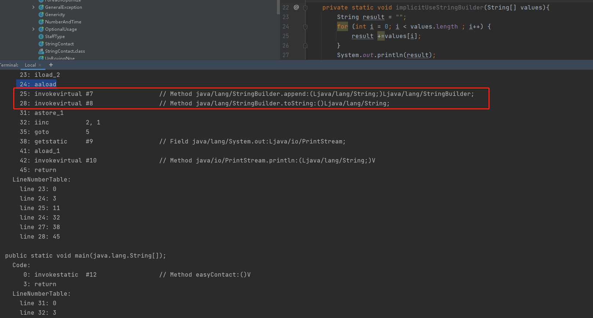Click 'line 28: 45' table entry
The height and width of the screenshot is (318, 593).
(x=40, y=237)
